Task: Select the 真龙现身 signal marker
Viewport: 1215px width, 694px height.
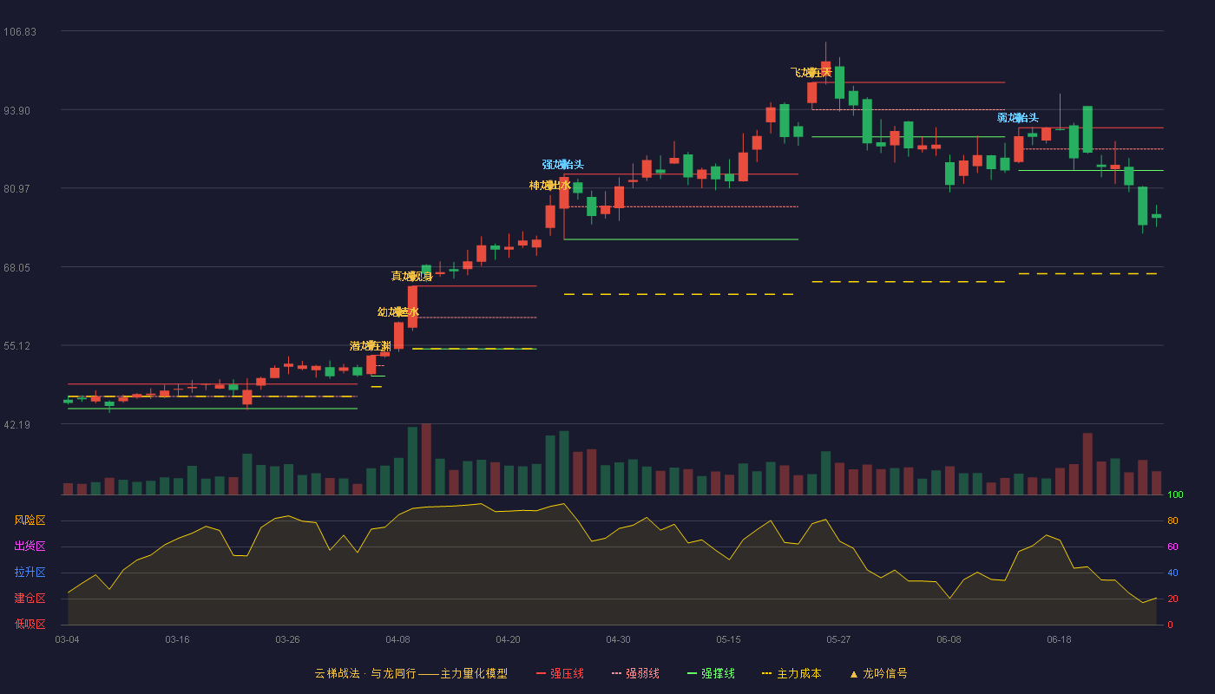Action: pos(412,276)
